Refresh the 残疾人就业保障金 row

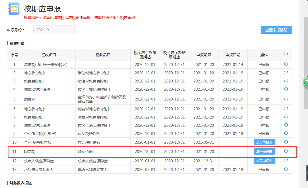pos(286,160)
